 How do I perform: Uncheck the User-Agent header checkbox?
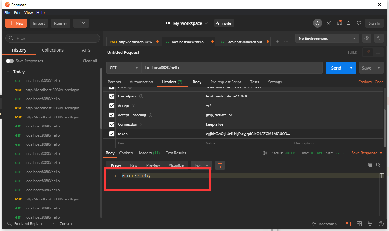coord(112,96)
